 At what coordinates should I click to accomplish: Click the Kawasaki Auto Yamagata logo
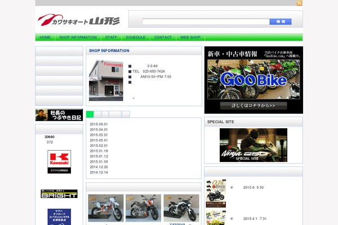click(x=78, y=20)
